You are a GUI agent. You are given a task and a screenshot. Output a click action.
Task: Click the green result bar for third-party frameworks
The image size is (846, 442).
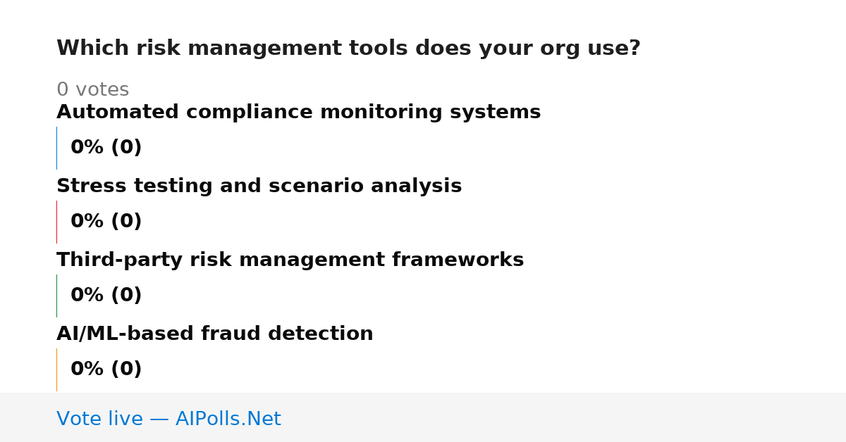[56, 296]
